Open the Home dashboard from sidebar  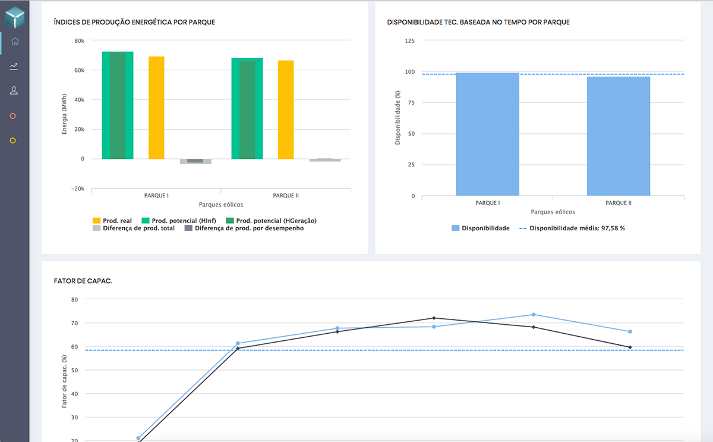(14, 42)
